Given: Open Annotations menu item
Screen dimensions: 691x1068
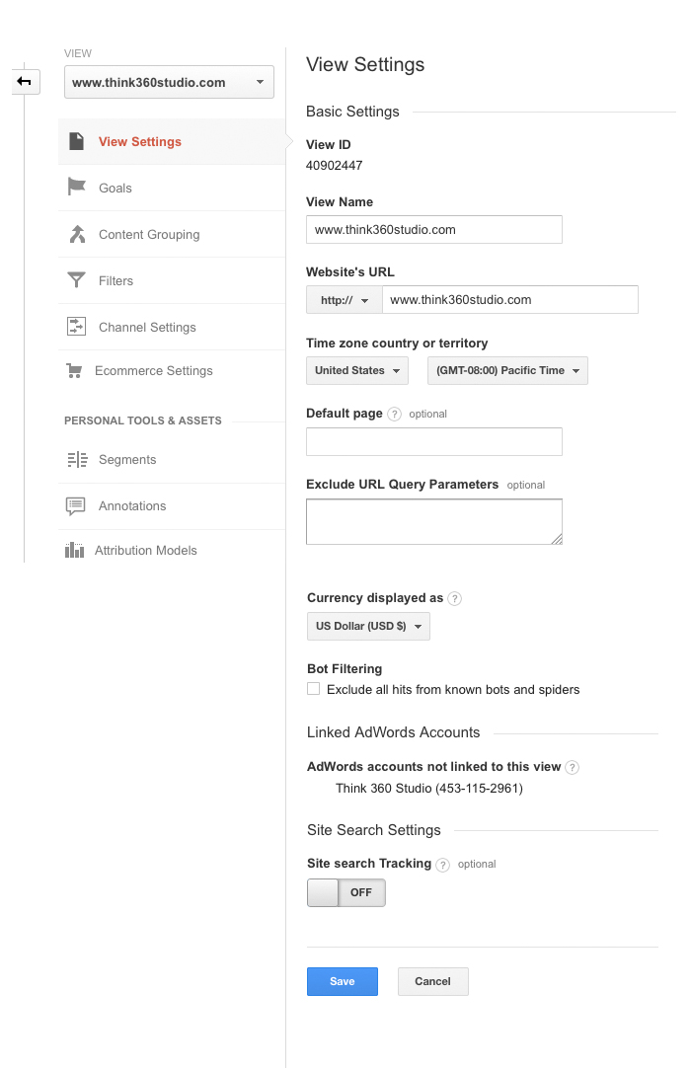Looking at the screenshot, I should (172, 506).
